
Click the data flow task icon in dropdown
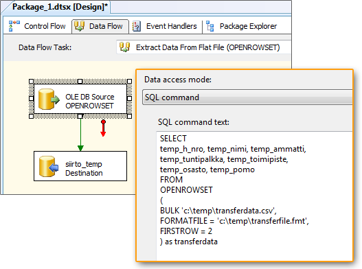pyautogui.click(x=124, y=47)
